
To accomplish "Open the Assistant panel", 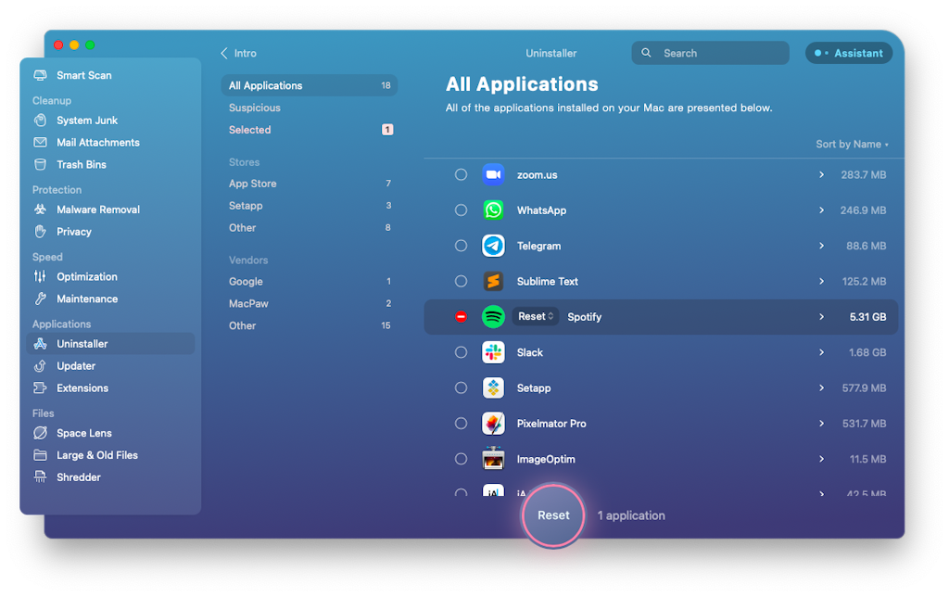I will pyautogui.click(x=848, y=53).
